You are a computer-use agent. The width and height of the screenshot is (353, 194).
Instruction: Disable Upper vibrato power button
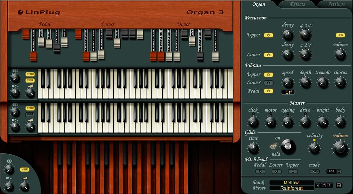(268, 75)
